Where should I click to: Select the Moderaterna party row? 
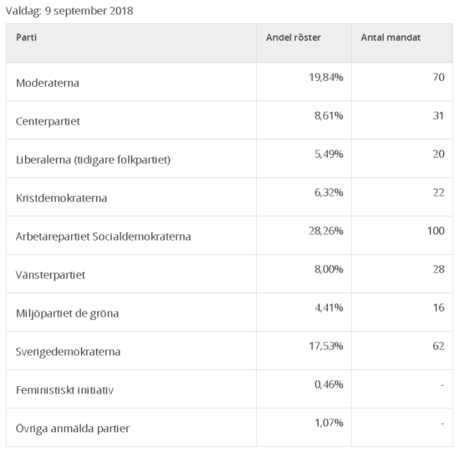click(229, 82)
